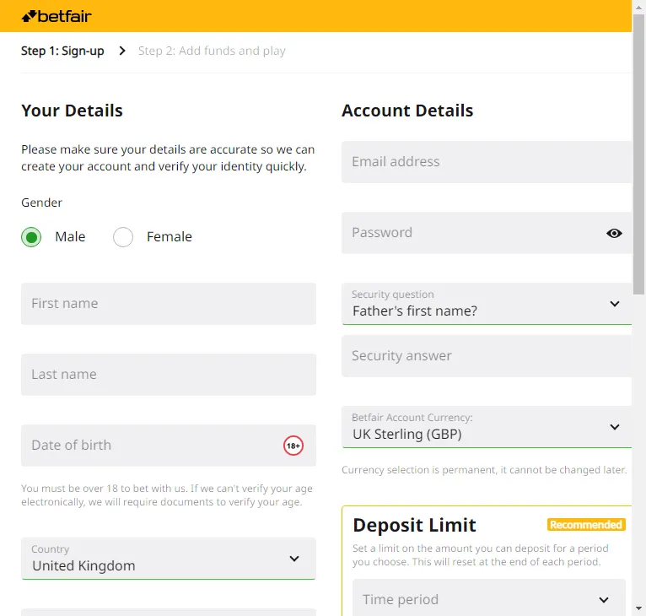This screenshot has height=616, width=646.
Task: Click the Betfair logo
Action: click(x=57, y=16)
